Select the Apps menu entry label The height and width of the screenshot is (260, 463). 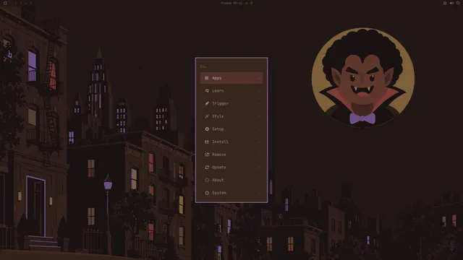pyautogui.click(x=216, y=78)
